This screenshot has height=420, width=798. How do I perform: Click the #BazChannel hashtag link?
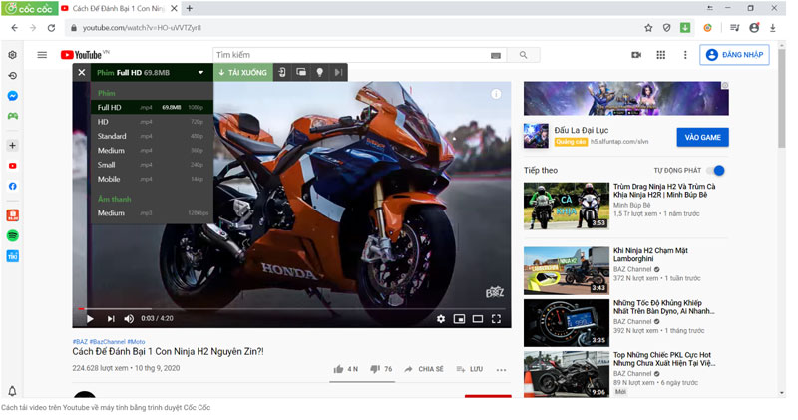click(107, 342)
